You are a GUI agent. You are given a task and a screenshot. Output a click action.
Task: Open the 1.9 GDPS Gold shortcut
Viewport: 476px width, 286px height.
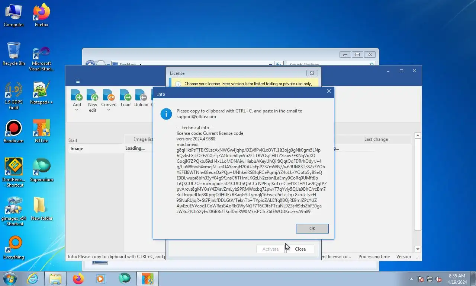coord(14,96)
